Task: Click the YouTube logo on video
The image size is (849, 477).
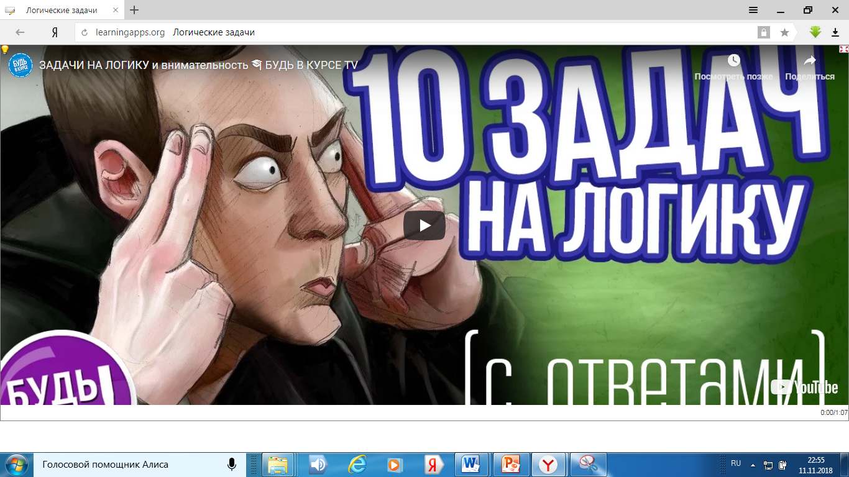Action: coord(804,387)
